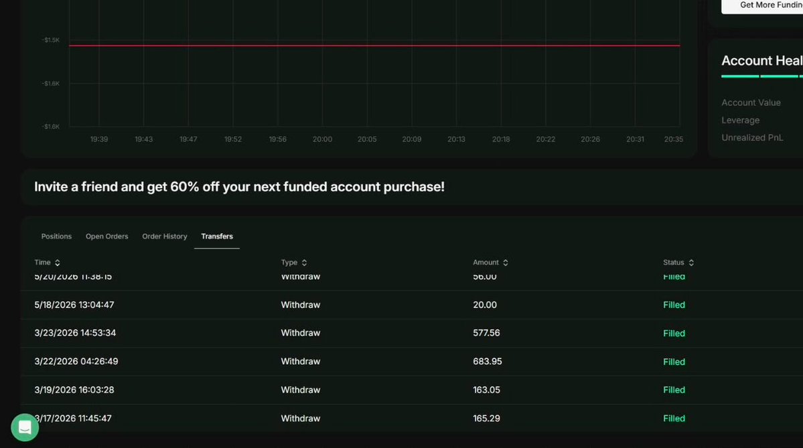
Task: Click Withdraw type in the 3/19/2026 row
Action: [x=301, y=390]
